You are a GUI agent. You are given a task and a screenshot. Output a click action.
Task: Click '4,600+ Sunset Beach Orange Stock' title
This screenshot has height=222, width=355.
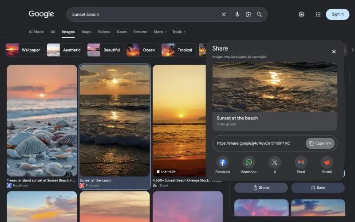tap(187, 180)
